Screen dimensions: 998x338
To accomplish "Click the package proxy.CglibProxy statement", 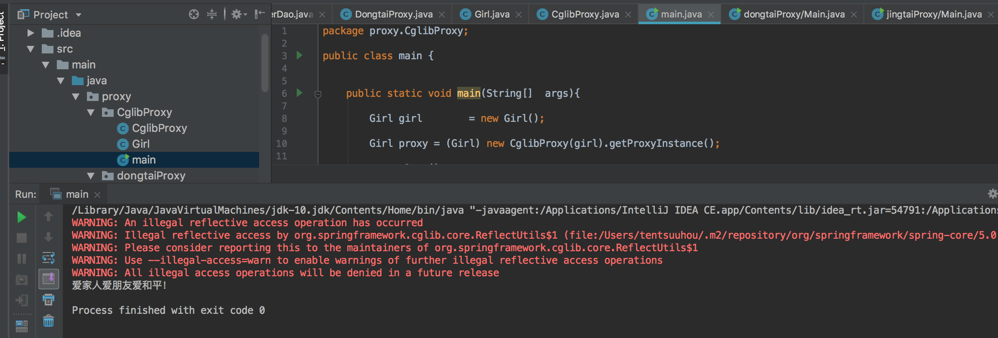I will click(395, 31).
